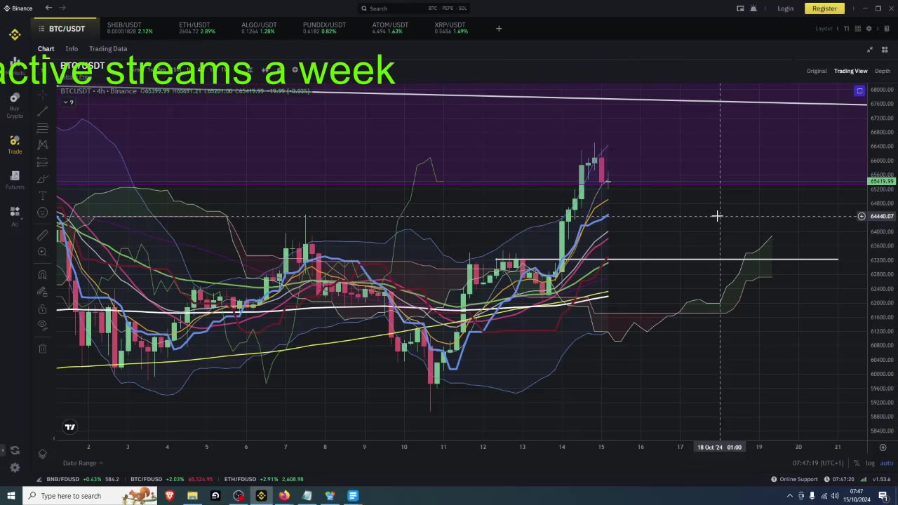Open the notifications bell icon

[753, 8]
